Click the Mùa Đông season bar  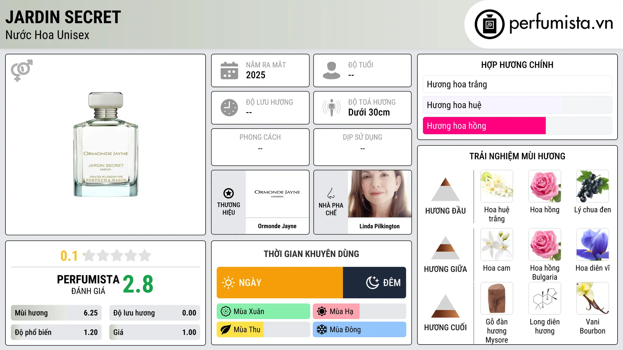[360, 330]
